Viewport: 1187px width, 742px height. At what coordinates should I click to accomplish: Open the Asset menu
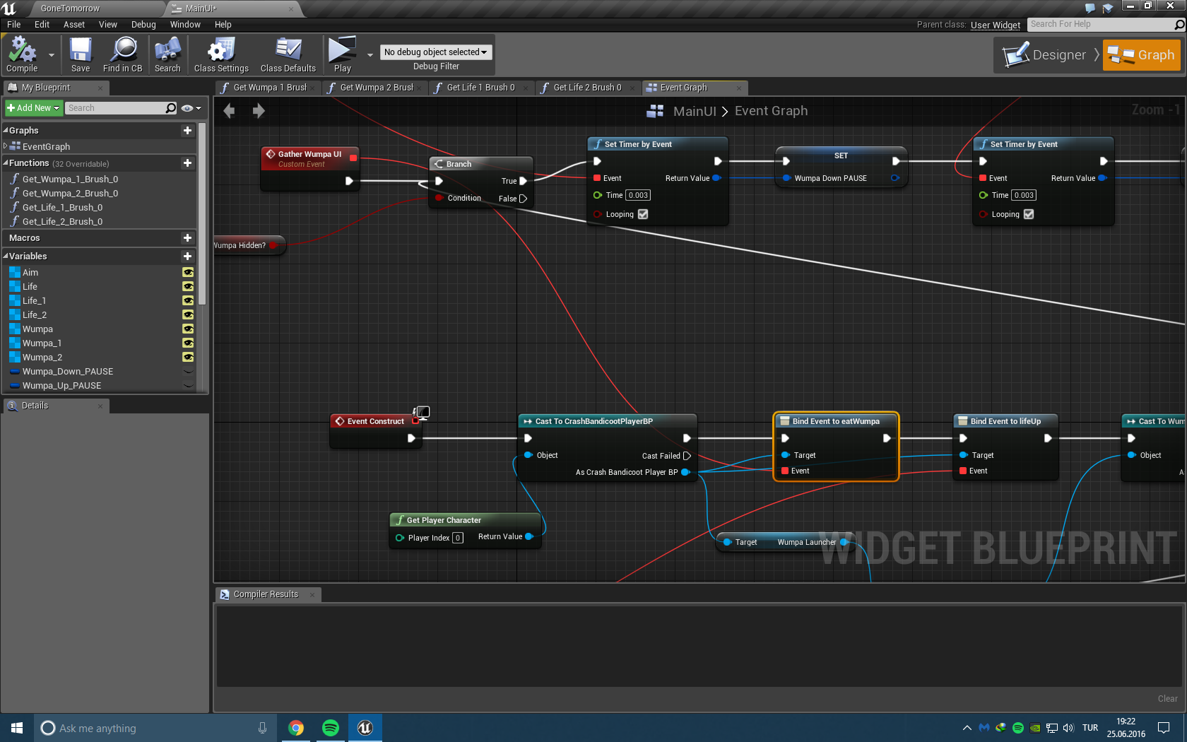[x=73, y=24]
